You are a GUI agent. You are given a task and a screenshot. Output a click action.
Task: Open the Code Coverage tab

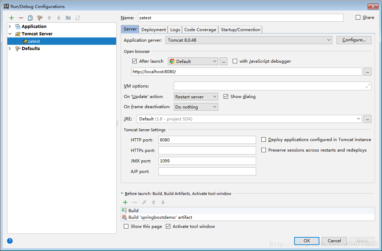click(x=200, y=29)
